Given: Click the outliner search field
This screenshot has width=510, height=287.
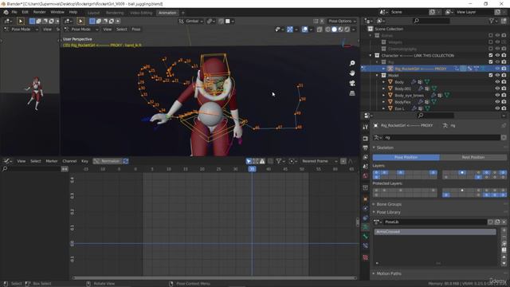Looking at the screenshot, I should coord(431,22).
